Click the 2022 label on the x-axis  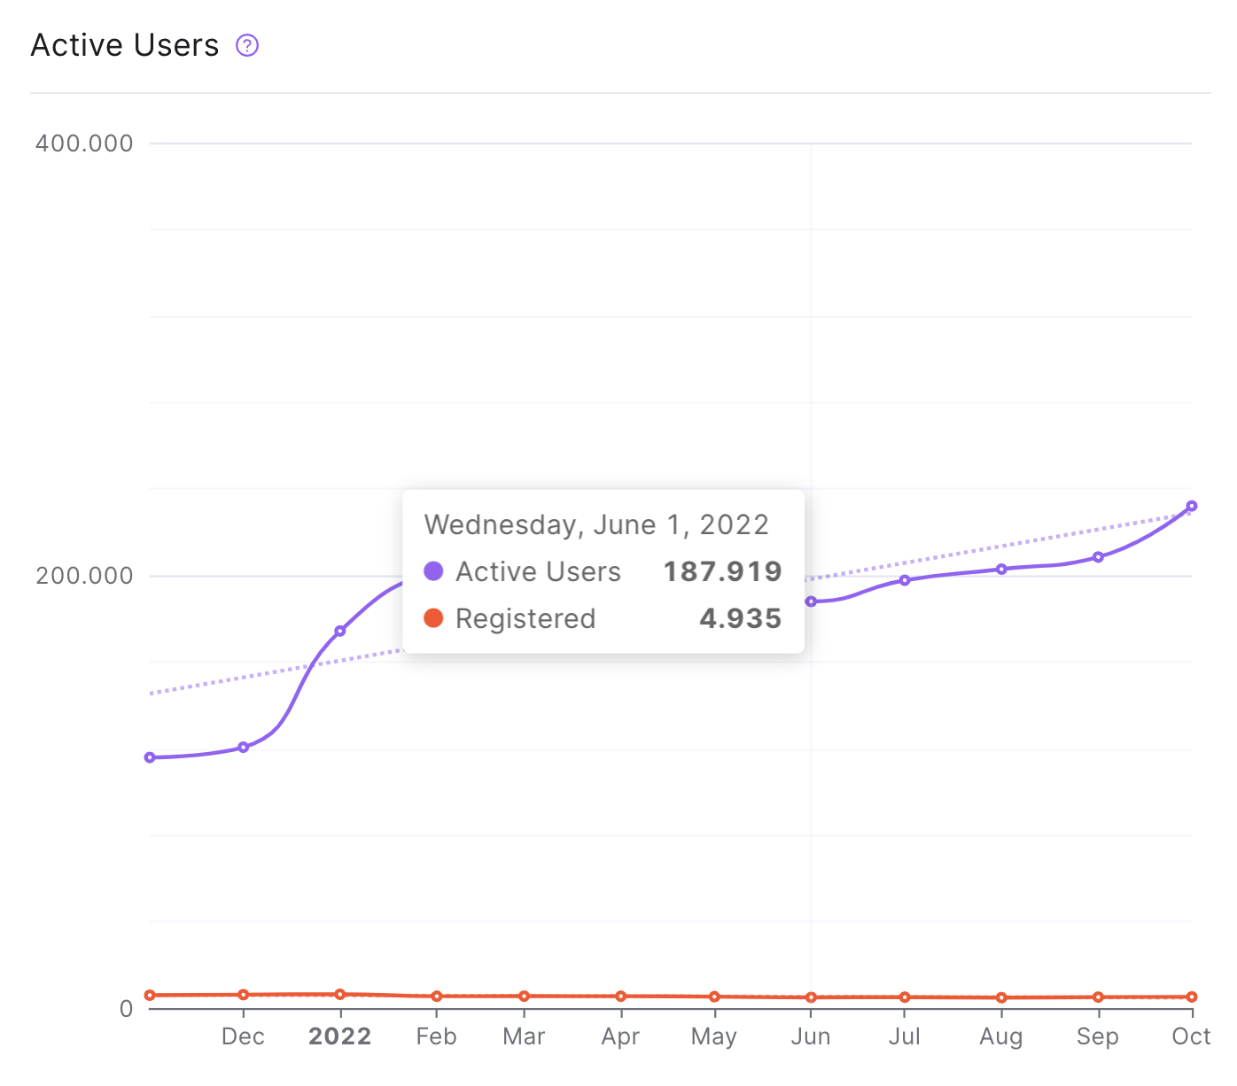[x=340, y=1036]
